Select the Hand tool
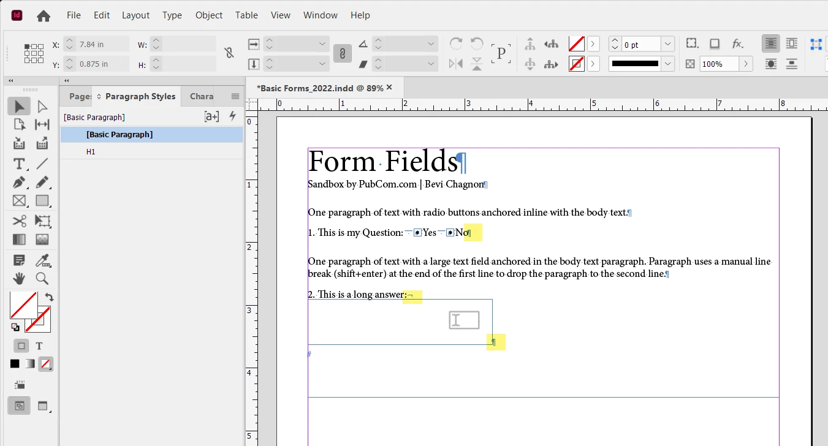 pos(19,279)
